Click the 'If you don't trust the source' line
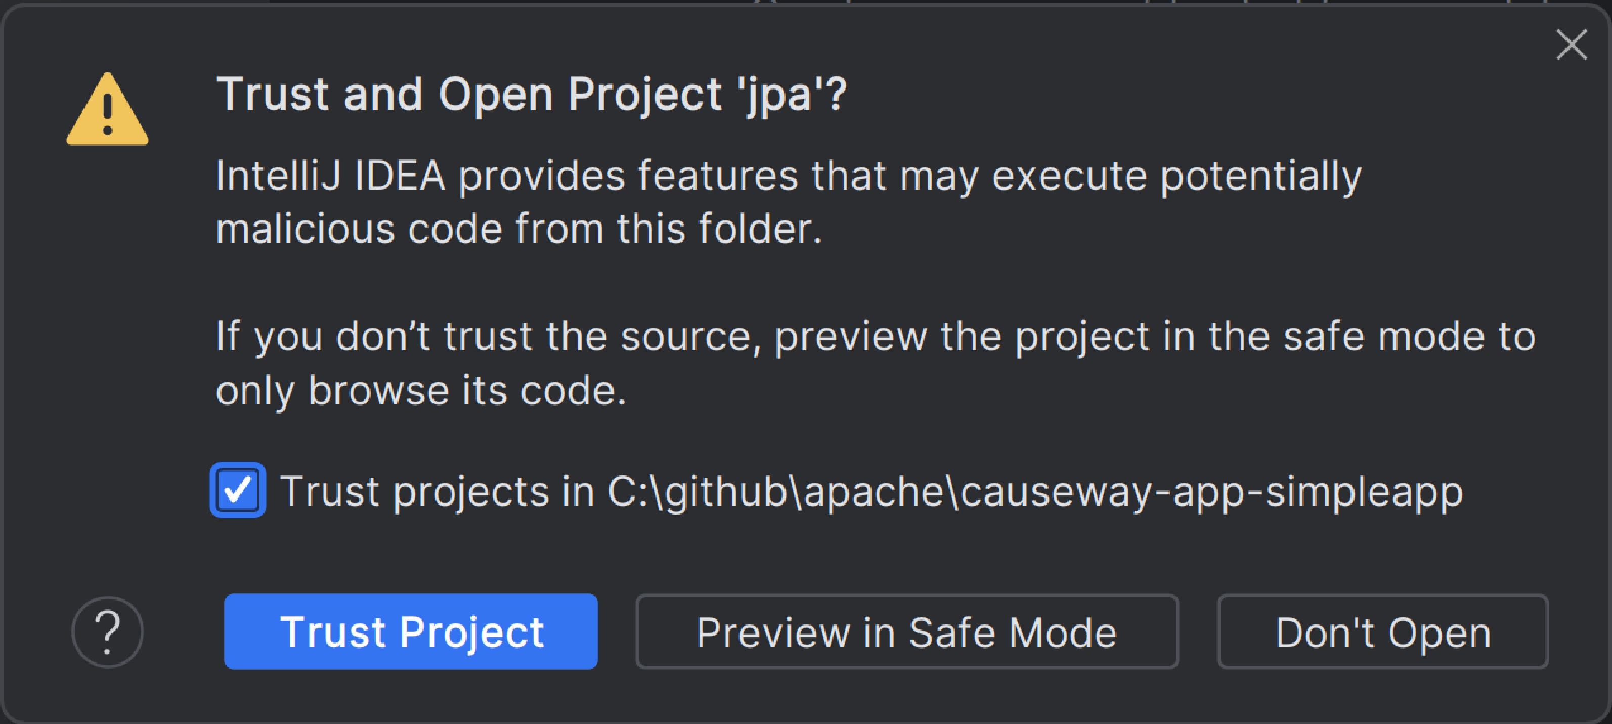This screenshot has height=724, width=1612. pos(875,337)
